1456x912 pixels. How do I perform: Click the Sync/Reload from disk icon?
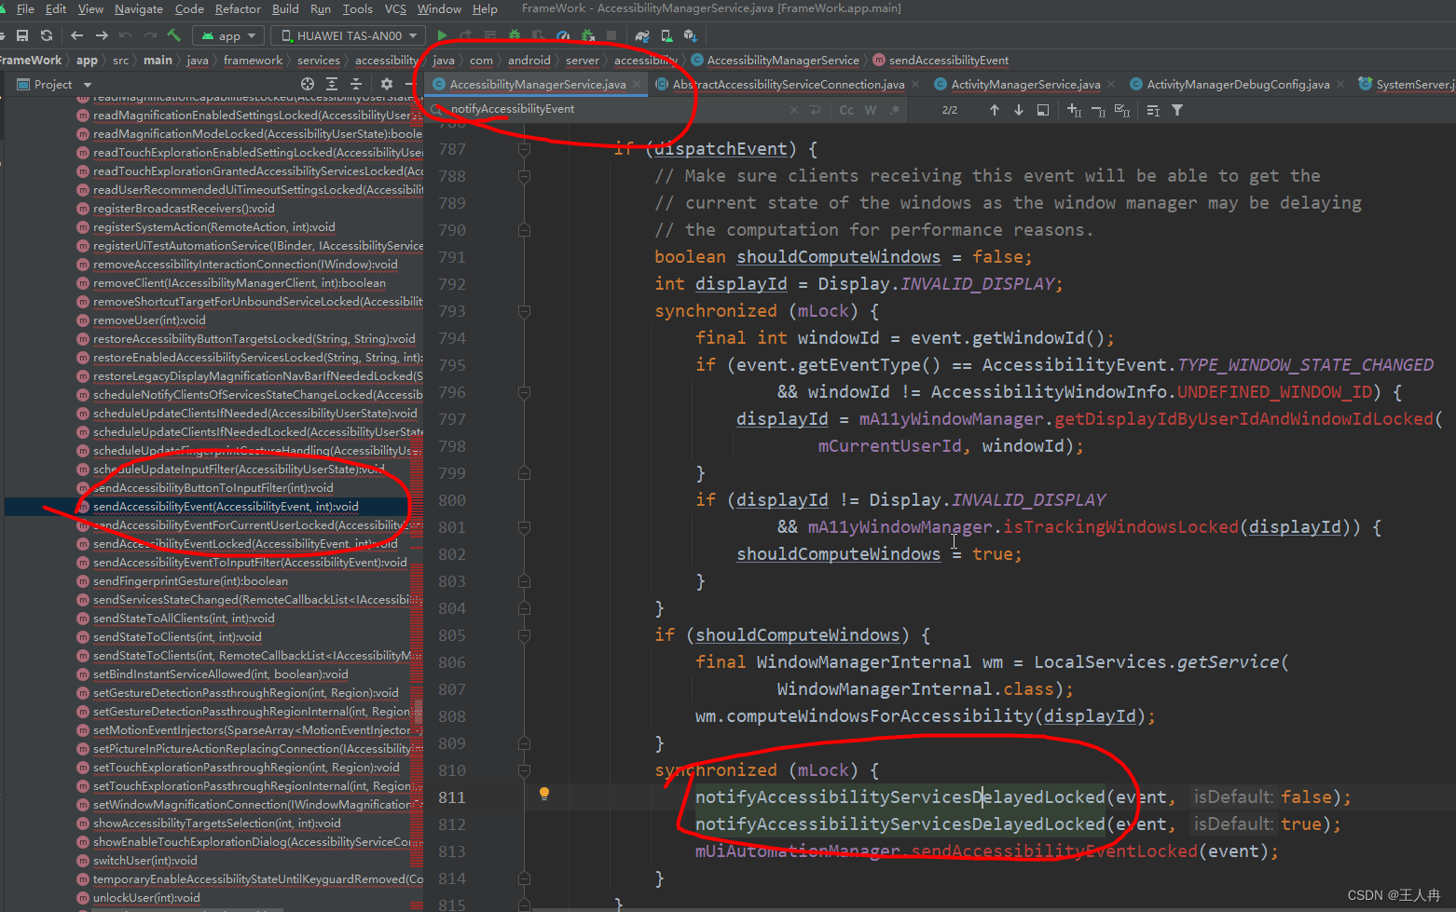point(47,35)
